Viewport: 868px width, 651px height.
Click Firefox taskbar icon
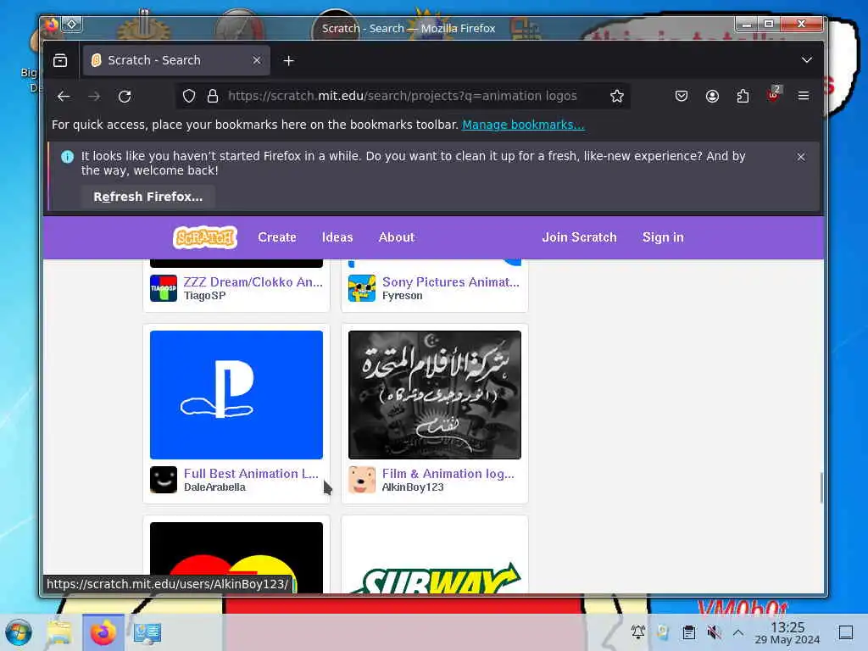[x=103, y=632]
